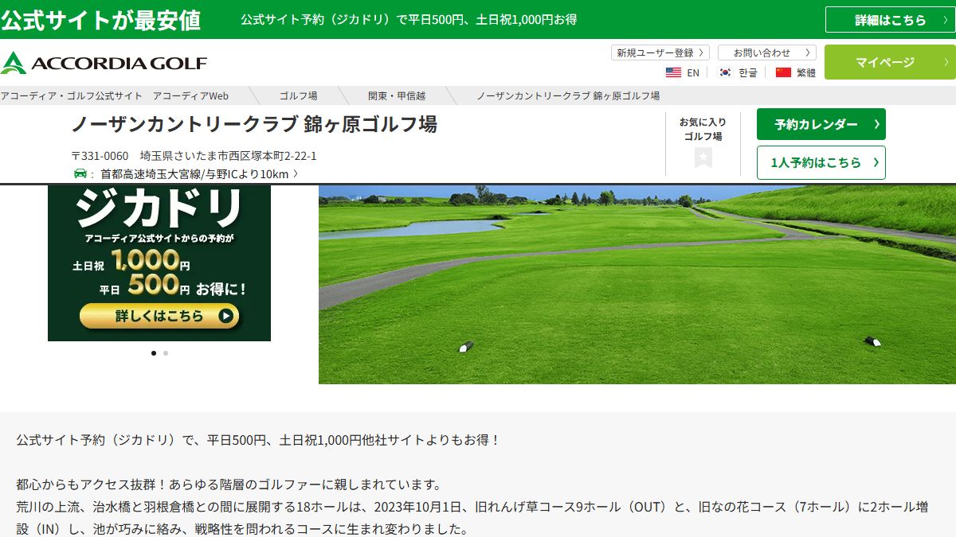The image size is (956, 537).
Task: Select first carousel dot indicator
Action: 154,352
